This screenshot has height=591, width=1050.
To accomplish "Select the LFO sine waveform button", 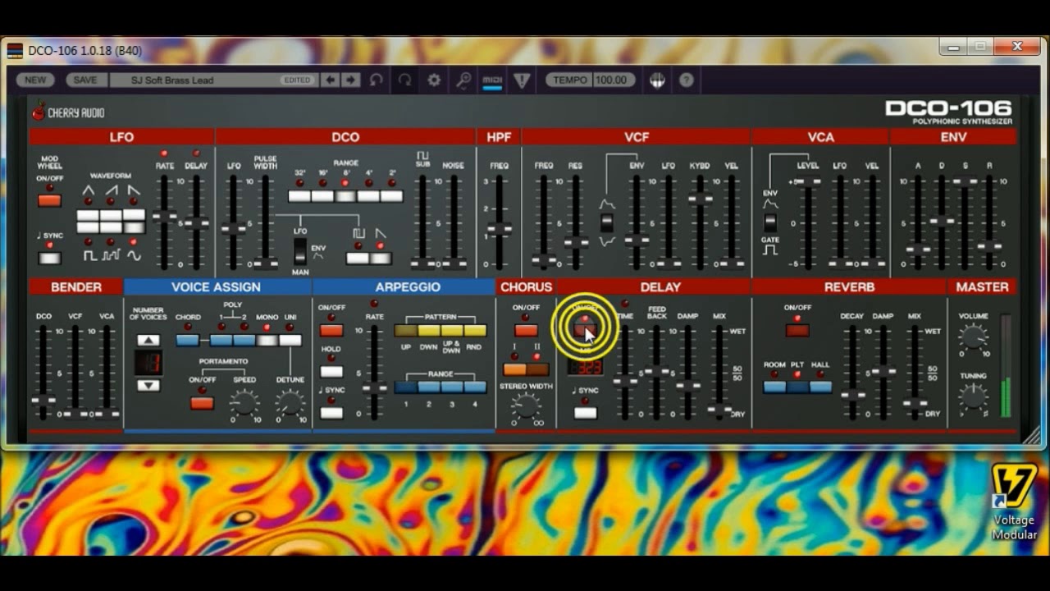I will [x=134, y=227].
